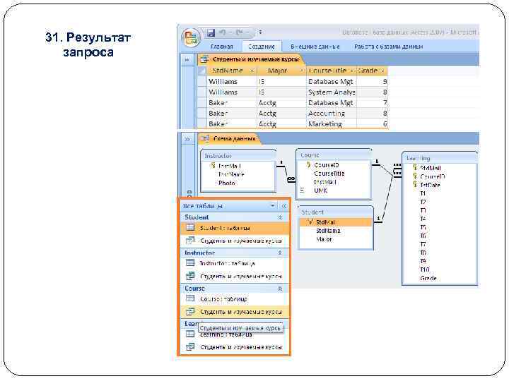The image size is (509, 381).
Task: Open the Instructor : таблица item
Action: 235,263
